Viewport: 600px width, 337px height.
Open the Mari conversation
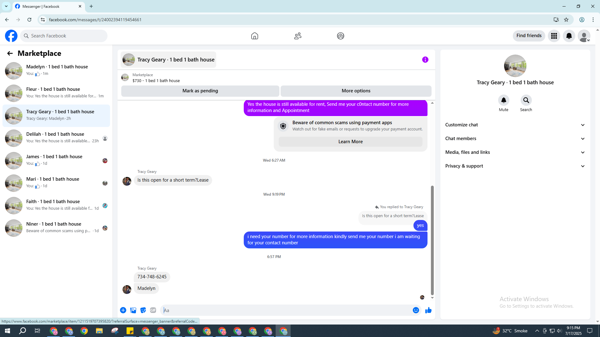56,183
